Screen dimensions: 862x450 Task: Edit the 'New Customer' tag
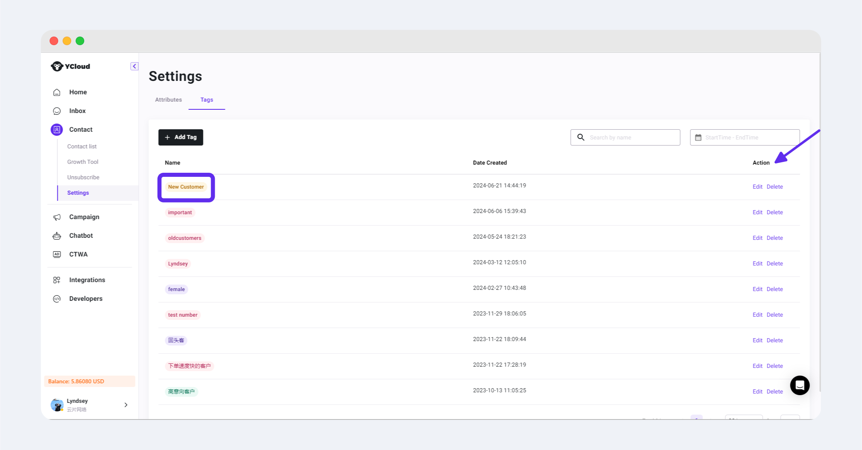click(757, 187)
